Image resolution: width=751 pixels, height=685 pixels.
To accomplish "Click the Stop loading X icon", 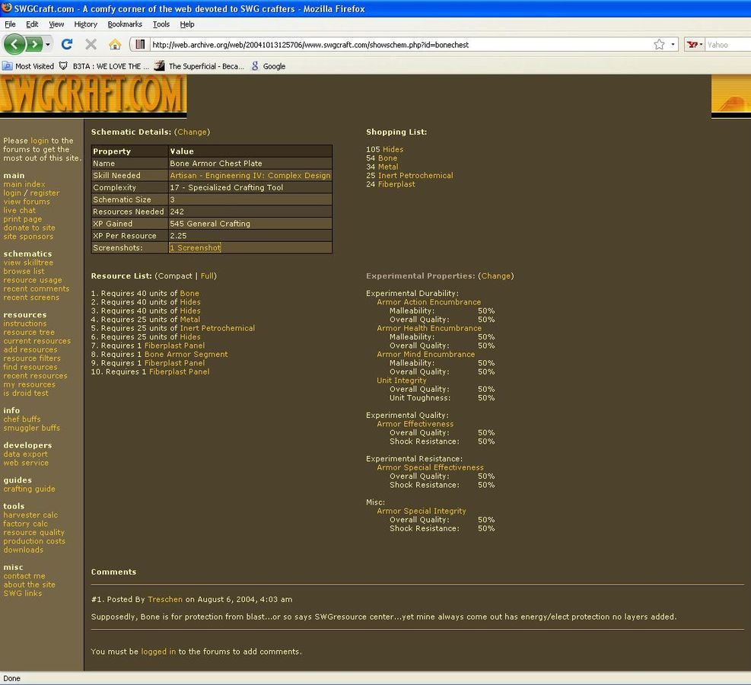I will [x=91, y=44].
